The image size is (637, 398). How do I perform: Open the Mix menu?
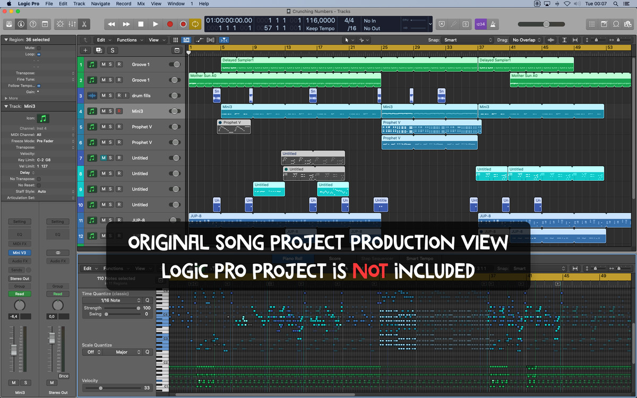click(141, 4)
